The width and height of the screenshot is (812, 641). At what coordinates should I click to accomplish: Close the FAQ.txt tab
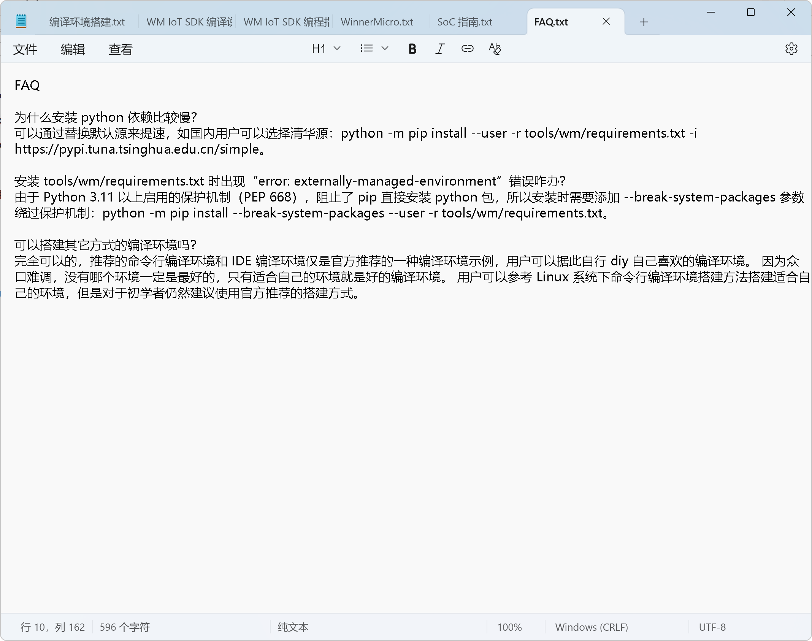[606, 22]
